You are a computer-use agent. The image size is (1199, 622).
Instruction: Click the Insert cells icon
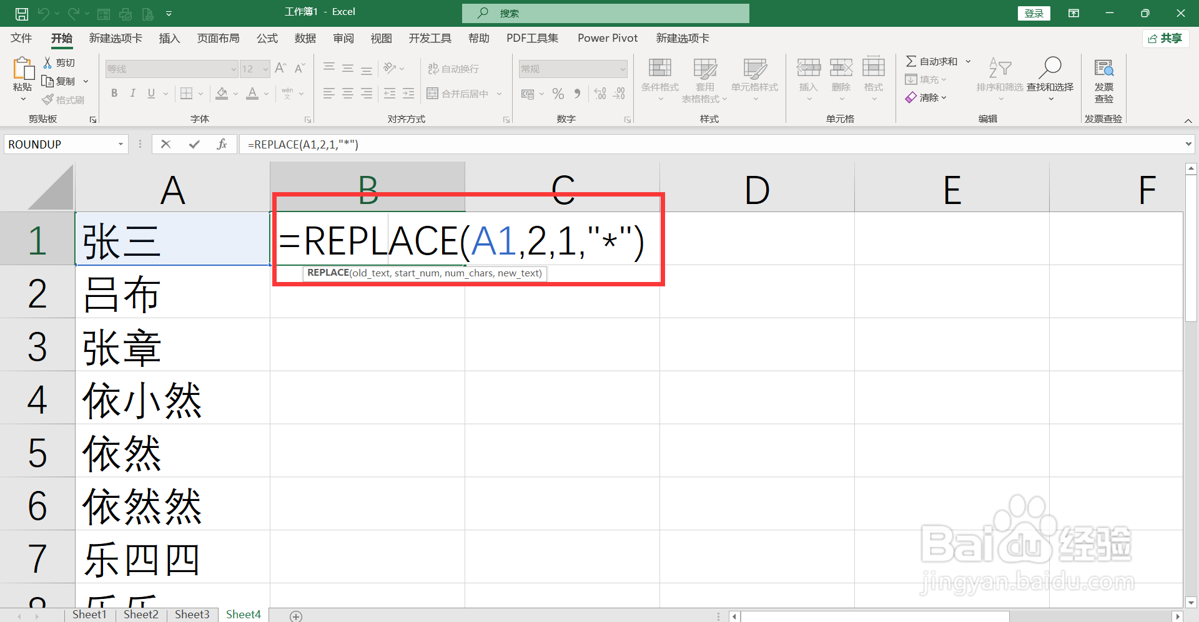tap(808, 67)
